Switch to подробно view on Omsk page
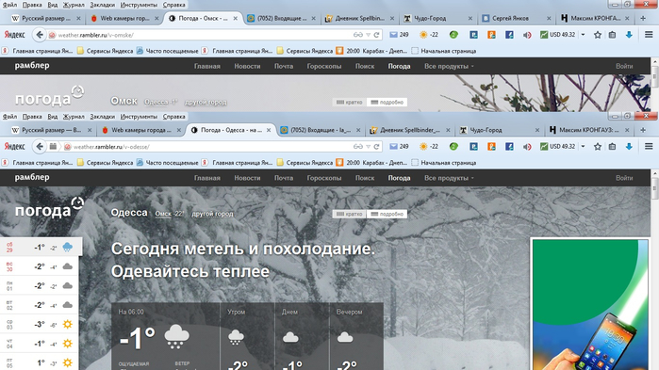This screenshot has height=370, width=659. tap(387, 102)
